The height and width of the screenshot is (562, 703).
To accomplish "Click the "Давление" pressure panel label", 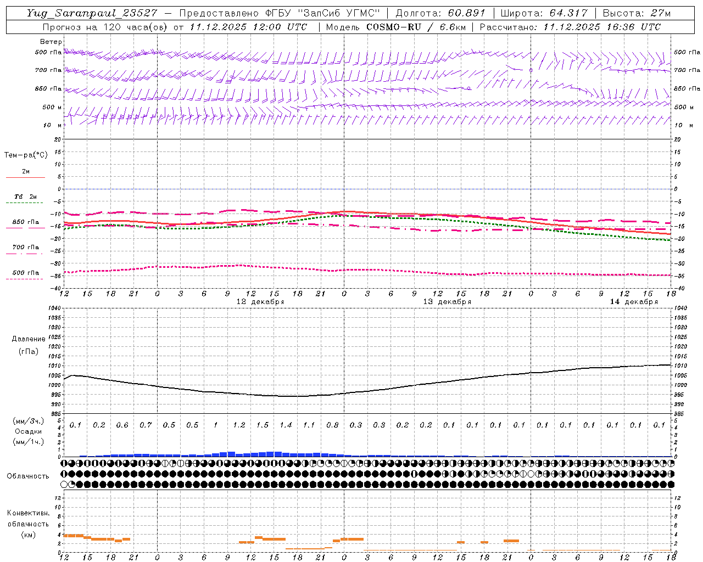I will click(x=29, y=339).
